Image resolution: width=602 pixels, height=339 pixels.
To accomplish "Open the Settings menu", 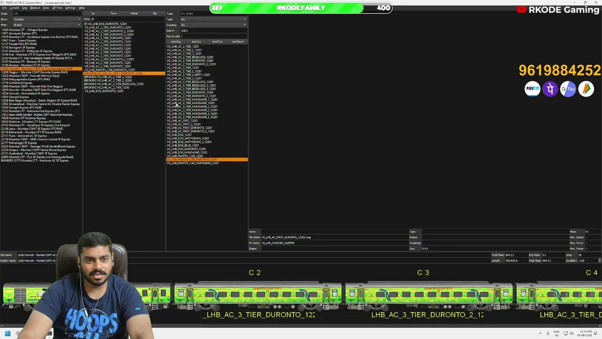I will tap(71, 8).
